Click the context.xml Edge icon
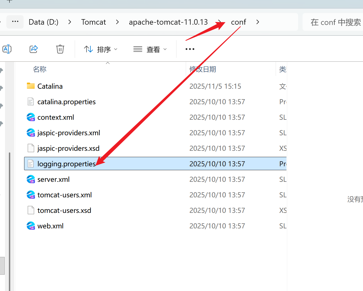The width and height of the screenshot is (363, 291). [31, 117]
